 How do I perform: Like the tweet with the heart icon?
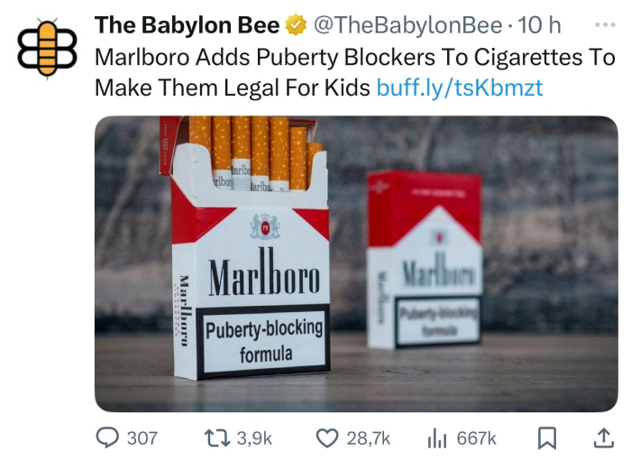[327, 438]
